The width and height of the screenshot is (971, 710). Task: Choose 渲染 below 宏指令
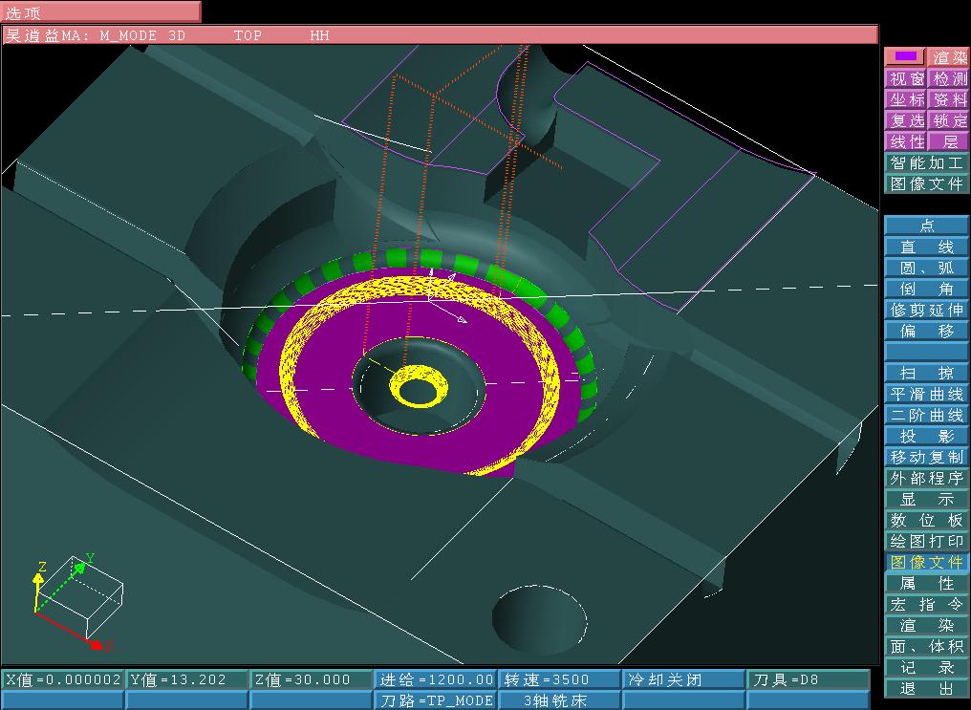pyautogui.click(x=927, y=625)
